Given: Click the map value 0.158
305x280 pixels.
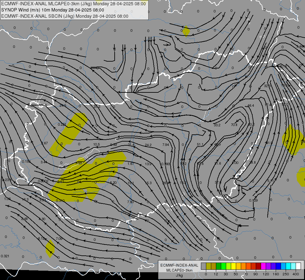Looking at the screenshot, I should (x=26, y=161).
